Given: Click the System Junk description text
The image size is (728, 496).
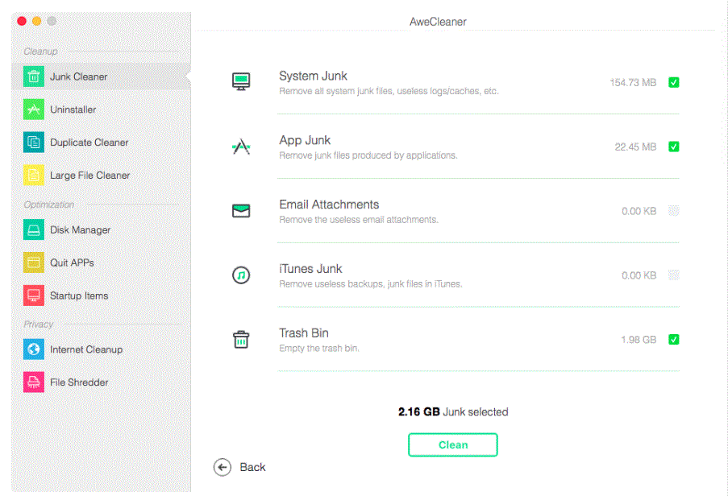Looking at the screenshot, I should 389,91.
